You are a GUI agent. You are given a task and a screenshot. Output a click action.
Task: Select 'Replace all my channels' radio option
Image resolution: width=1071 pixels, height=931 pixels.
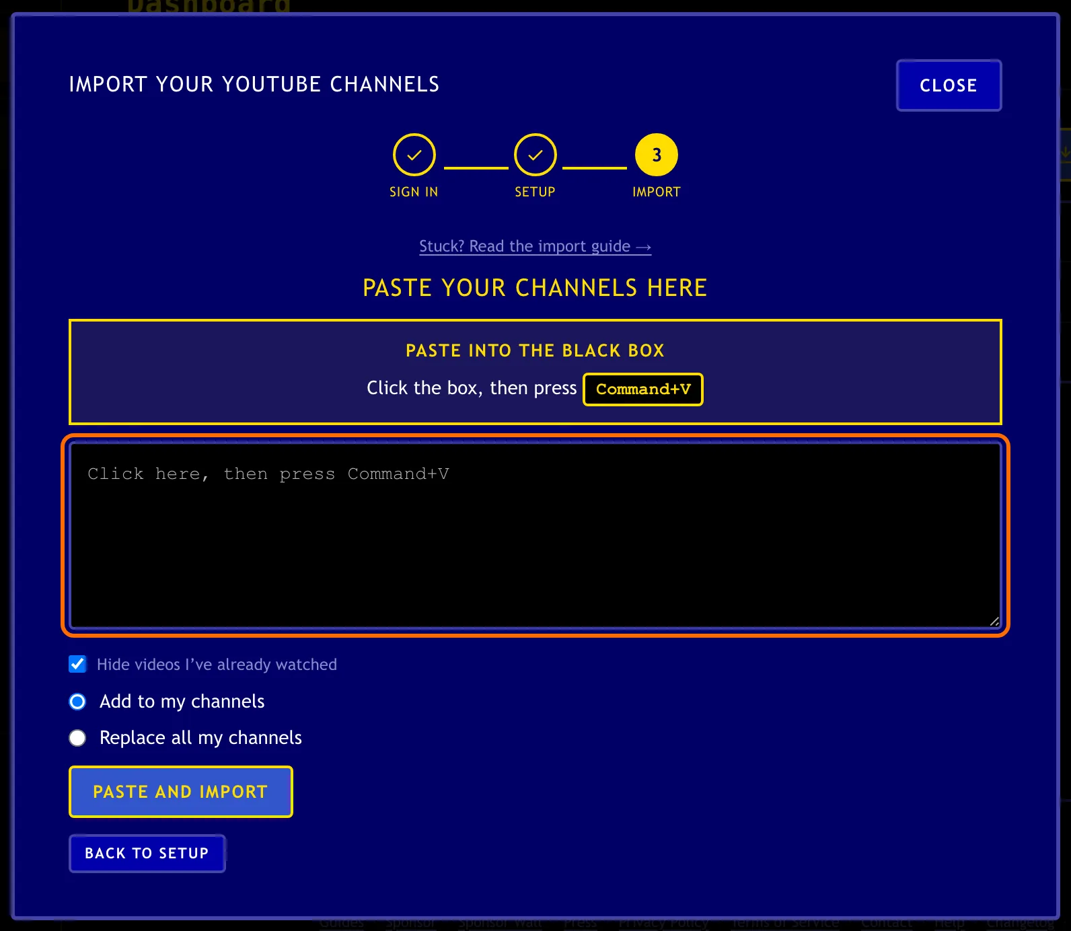(x=77, y=738)
